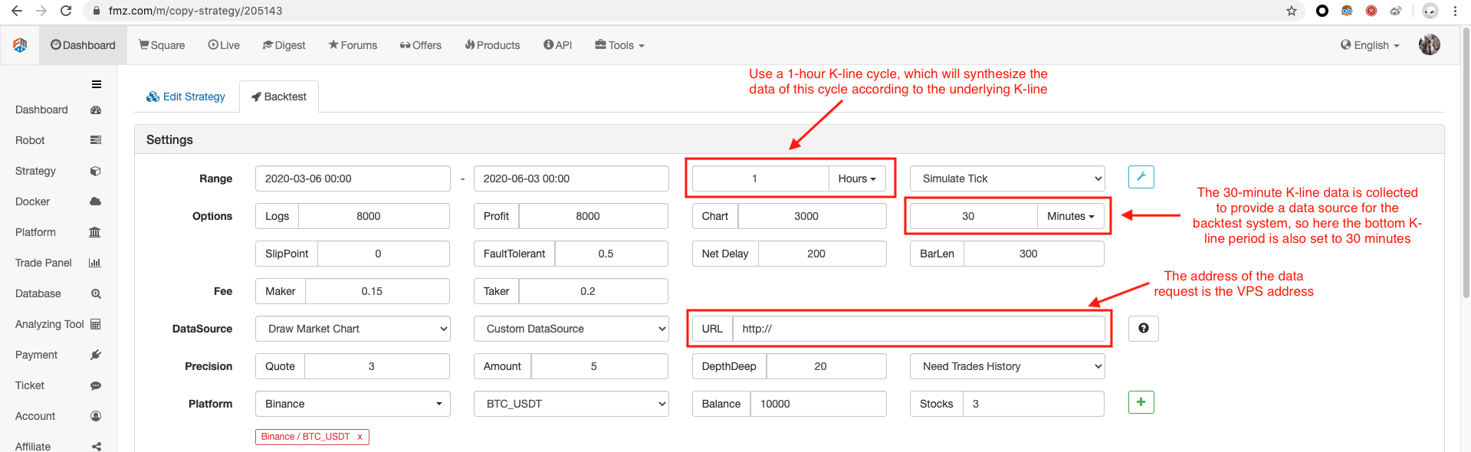Click the Maker fee field
The height and width of the screenshot is (452, 1471).
tap(377, 291)
